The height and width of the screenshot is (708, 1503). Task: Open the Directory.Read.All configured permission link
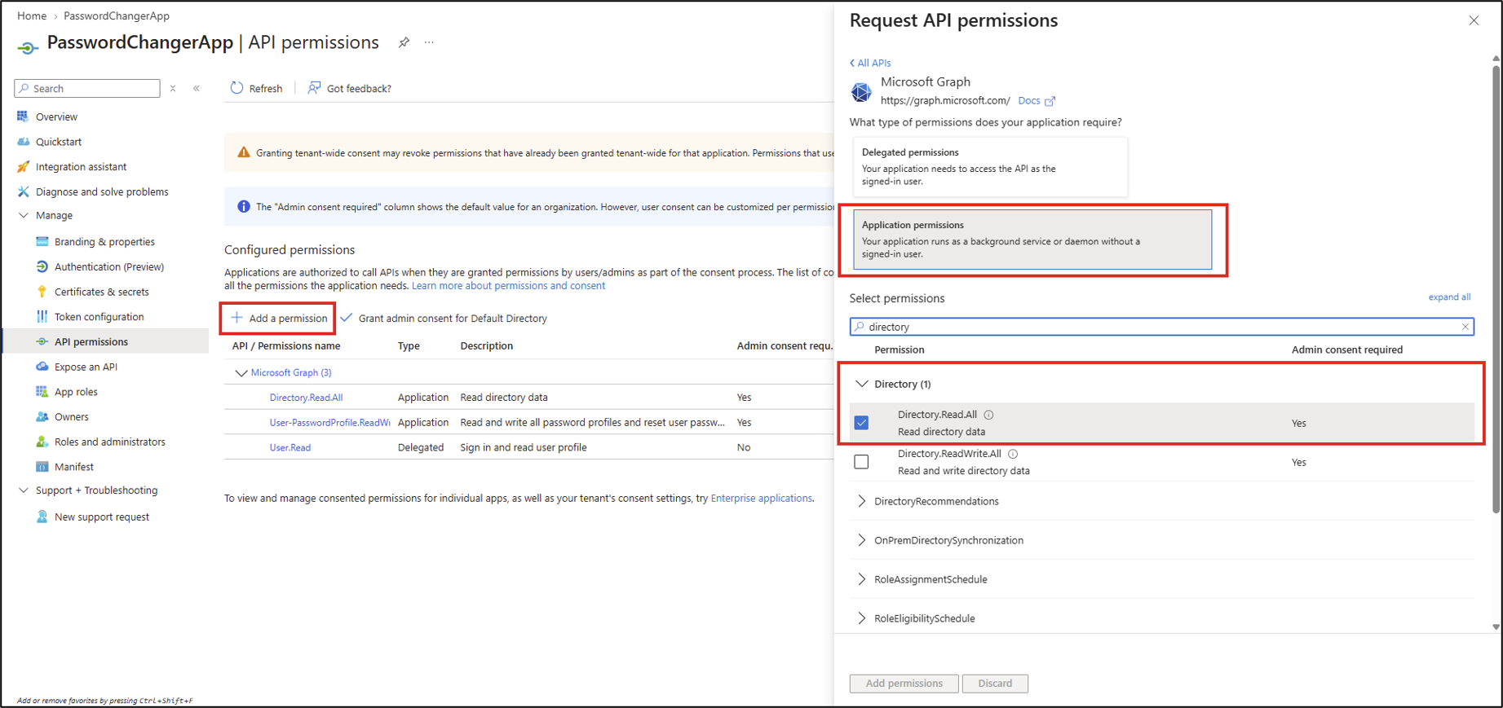click(306, 398)
